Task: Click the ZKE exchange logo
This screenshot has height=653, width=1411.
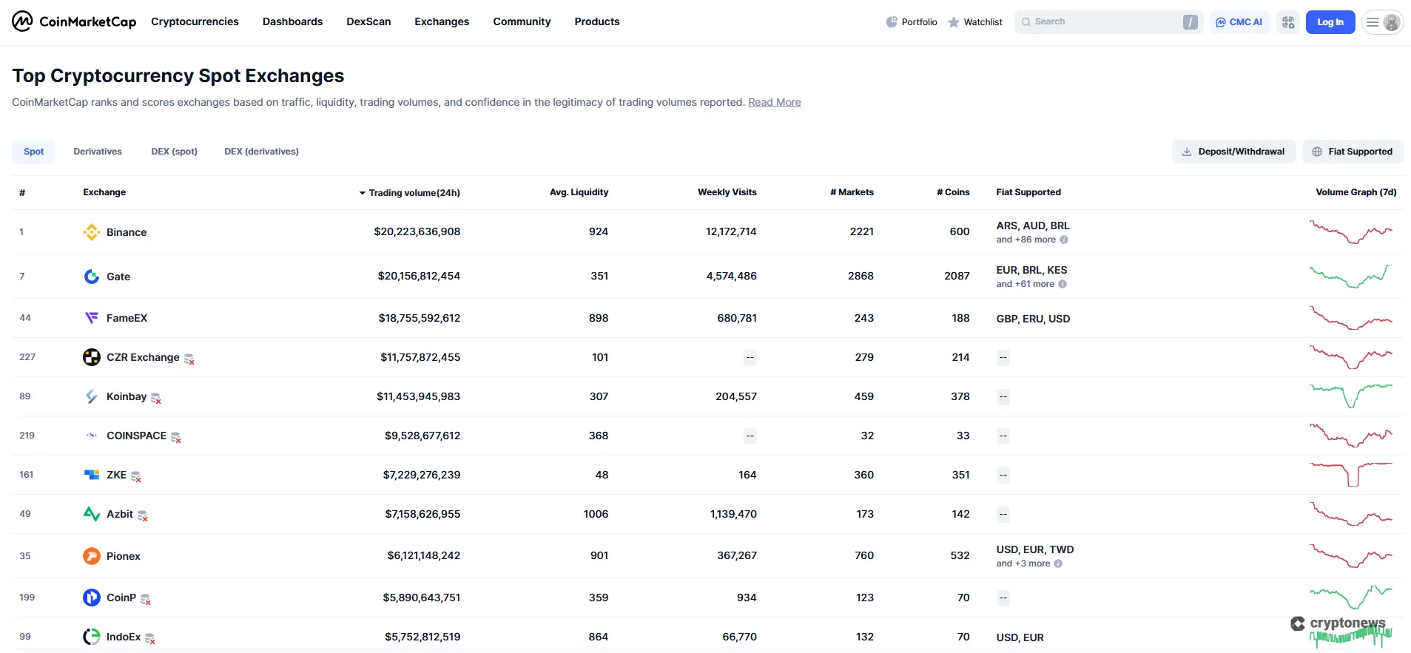Action: (92, 475)
